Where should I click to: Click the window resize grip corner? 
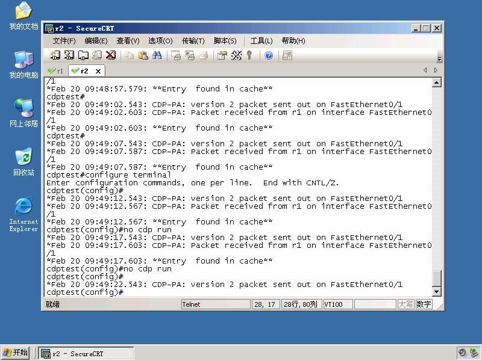(440, 306)
